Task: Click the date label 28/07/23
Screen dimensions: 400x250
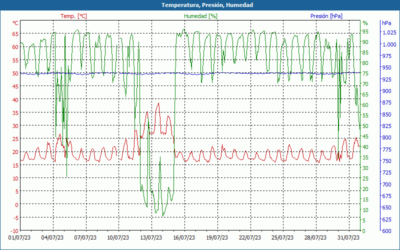Action: (315, 238)
